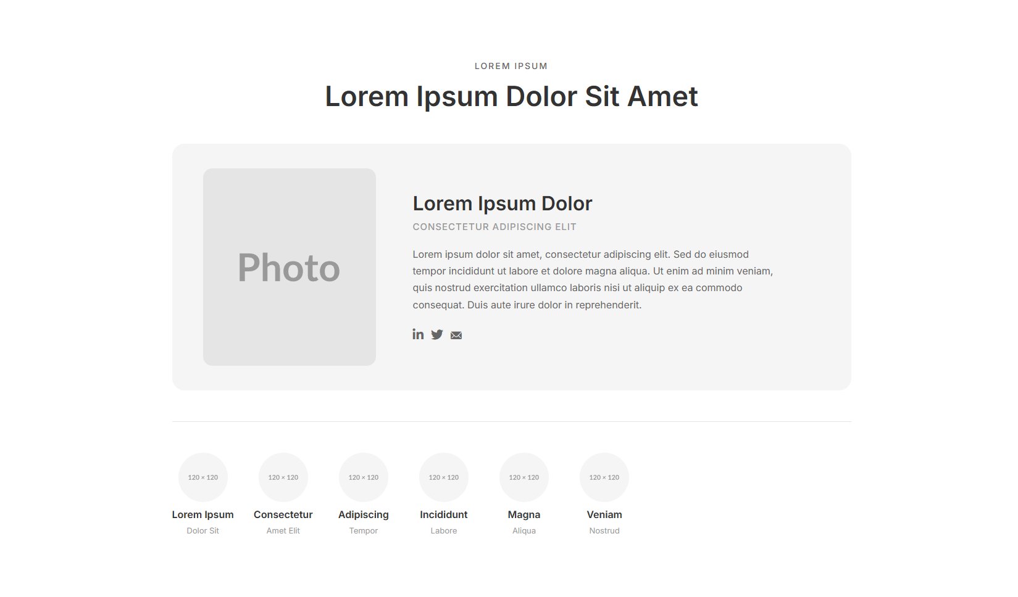Click the Lorem Ipsum name above Dolor Sit
The height and width of the screenshot is (597, 1018).
pyautogui.click(x=203, y=514)
